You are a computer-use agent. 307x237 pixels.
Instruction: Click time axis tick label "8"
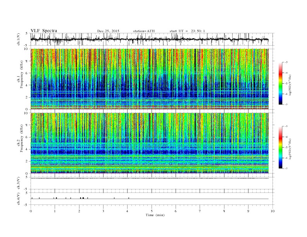(x=224, y=211)
